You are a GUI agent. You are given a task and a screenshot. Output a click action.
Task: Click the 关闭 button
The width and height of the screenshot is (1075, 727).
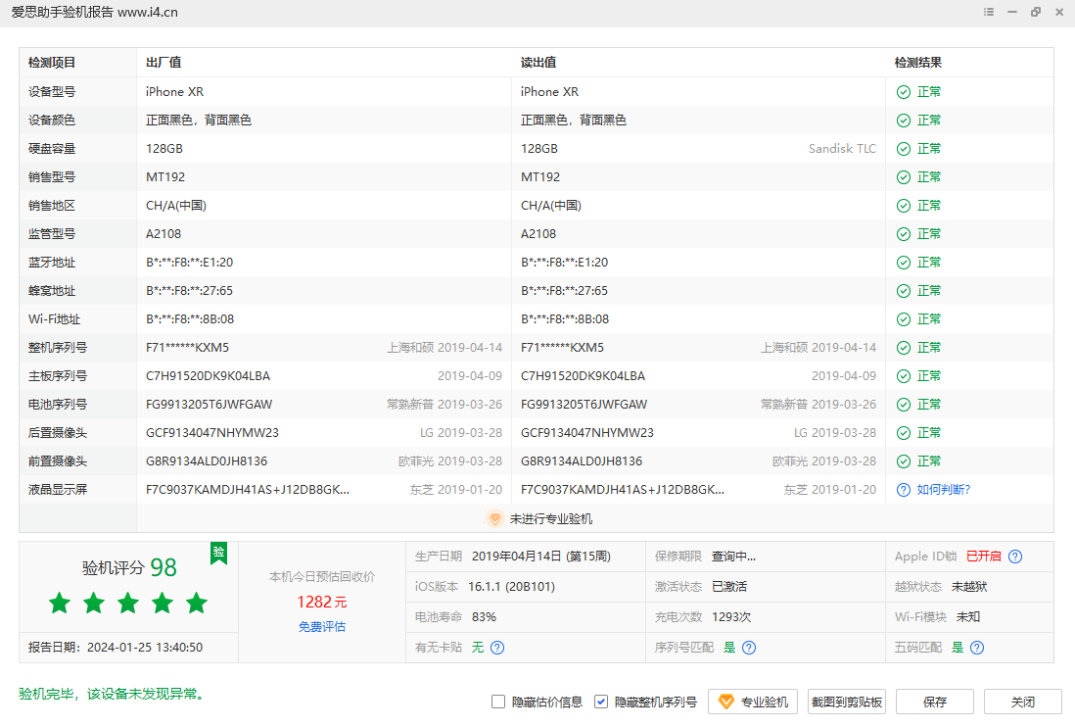[x=1023, y=702]
